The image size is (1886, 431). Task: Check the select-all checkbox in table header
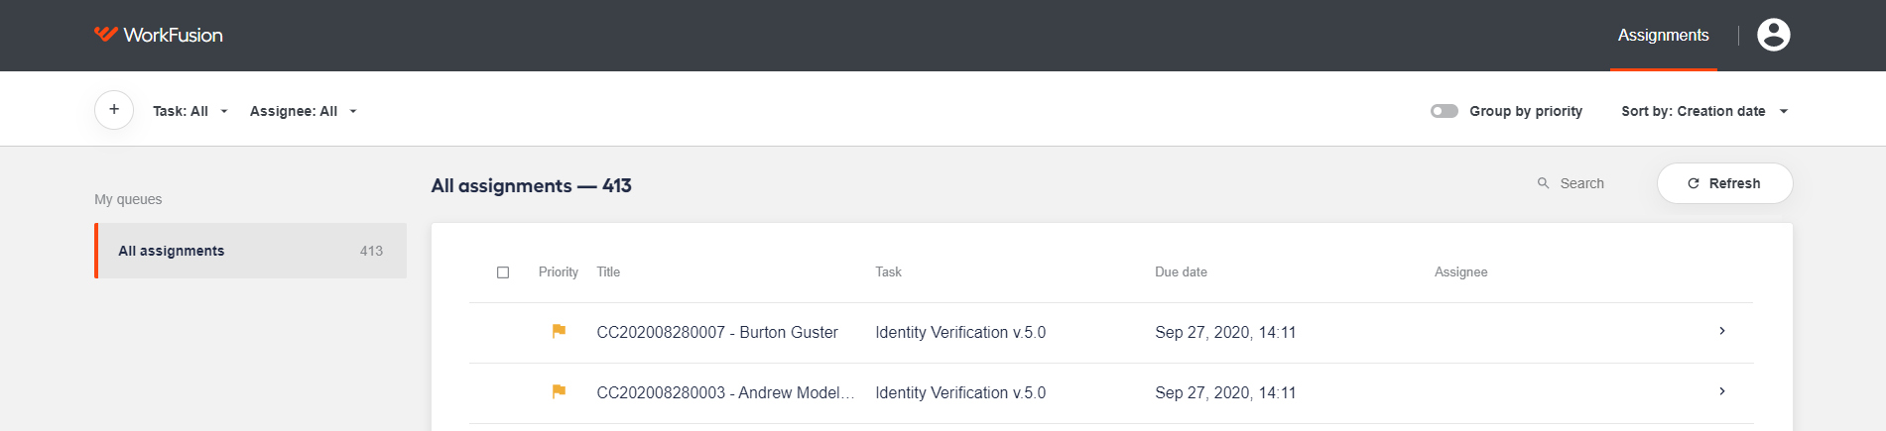pyautogui.click(x=503, y=272)
